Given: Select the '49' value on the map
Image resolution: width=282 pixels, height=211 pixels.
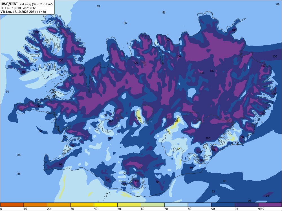Looking at the screenshot, I should point(177,122).
